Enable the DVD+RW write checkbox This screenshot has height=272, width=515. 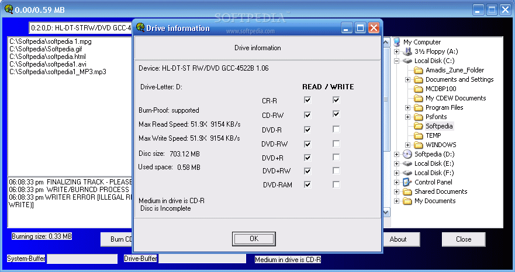pyautogui.click(x=336, y=170)
